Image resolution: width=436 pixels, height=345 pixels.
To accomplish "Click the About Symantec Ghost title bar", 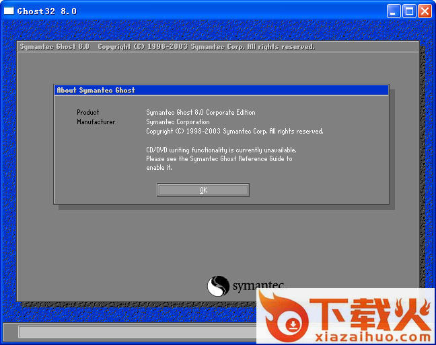I will 221,90.
